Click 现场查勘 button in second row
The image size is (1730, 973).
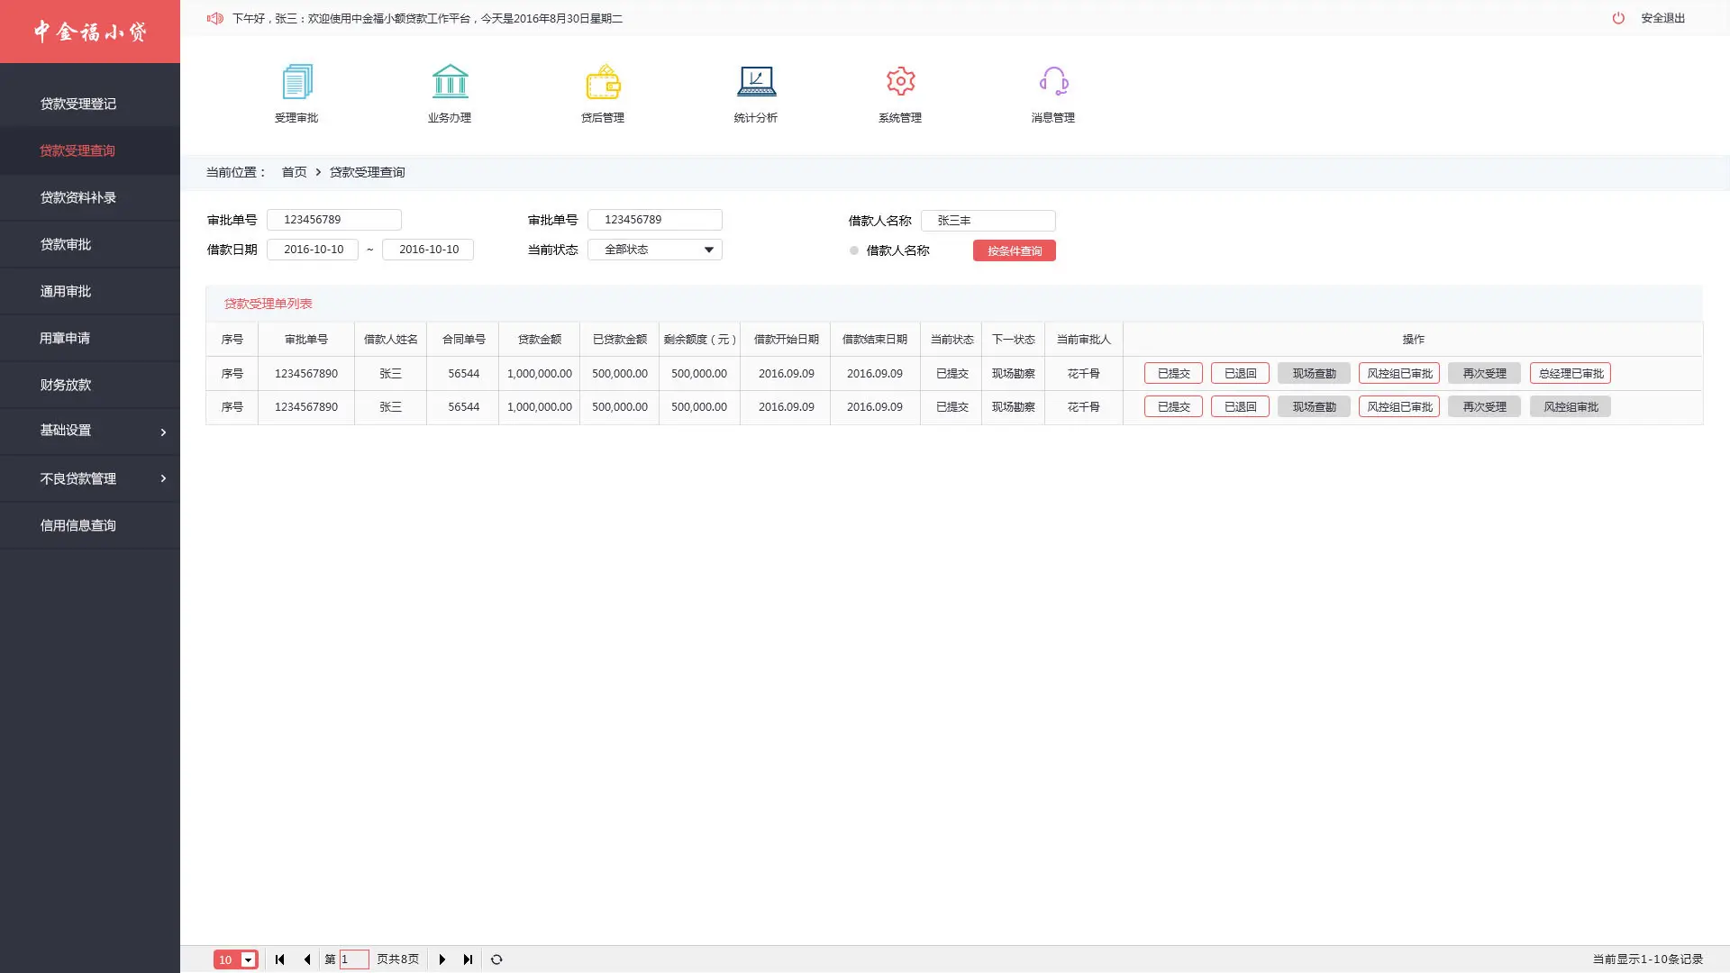1314,406
